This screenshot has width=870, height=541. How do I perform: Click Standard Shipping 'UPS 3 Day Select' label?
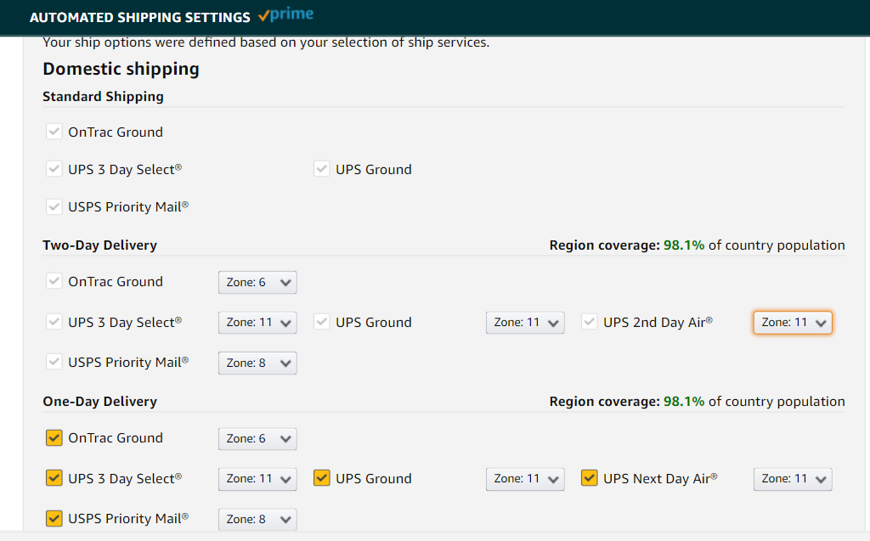(125, 169)
